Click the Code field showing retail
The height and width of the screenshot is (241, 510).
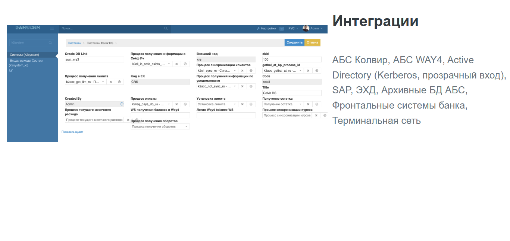[292, 82]
